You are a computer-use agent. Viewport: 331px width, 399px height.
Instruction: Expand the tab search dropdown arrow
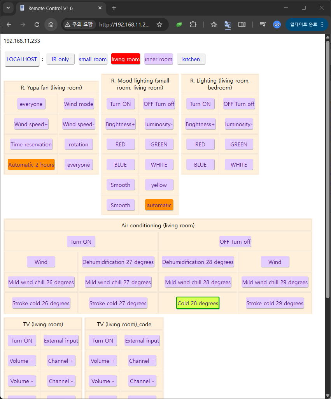pos(8,8)
